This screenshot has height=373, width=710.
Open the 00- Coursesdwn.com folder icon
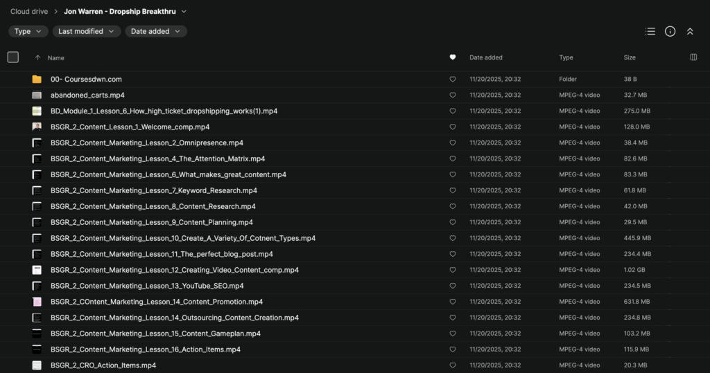37,80
